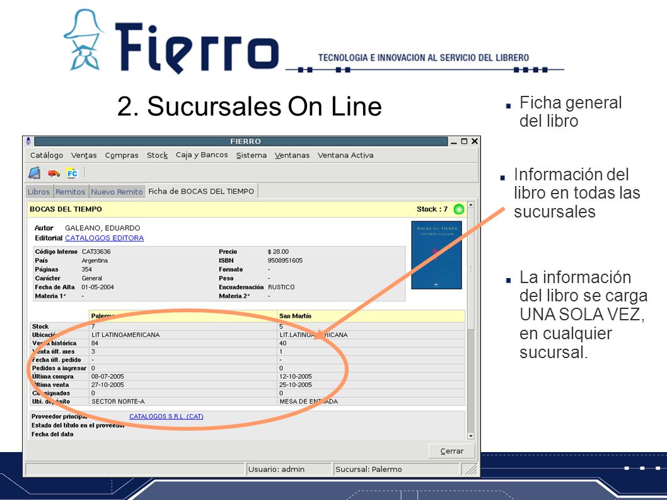Viewport: 667px width, 500px height.
Task: Open the CATALOGOS S.R.L. (CAT) supplier link
Action: (166, 416)
